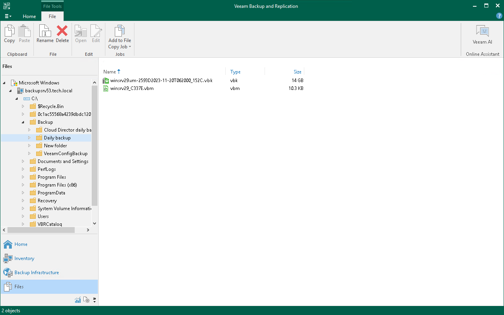Screen dimensions: 504x315
Task: Click the Help question mark icon
Action: [499, 16]
